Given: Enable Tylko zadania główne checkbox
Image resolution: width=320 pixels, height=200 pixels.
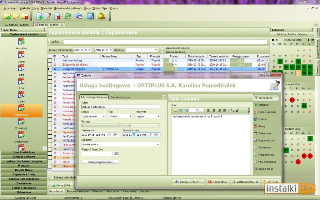Looking at the screenshot, I should (162, 48).
